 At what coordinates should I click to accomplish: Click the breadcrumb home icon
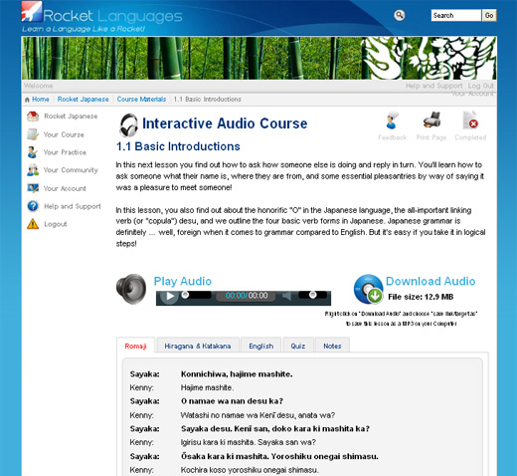click(x=27, y=100)
